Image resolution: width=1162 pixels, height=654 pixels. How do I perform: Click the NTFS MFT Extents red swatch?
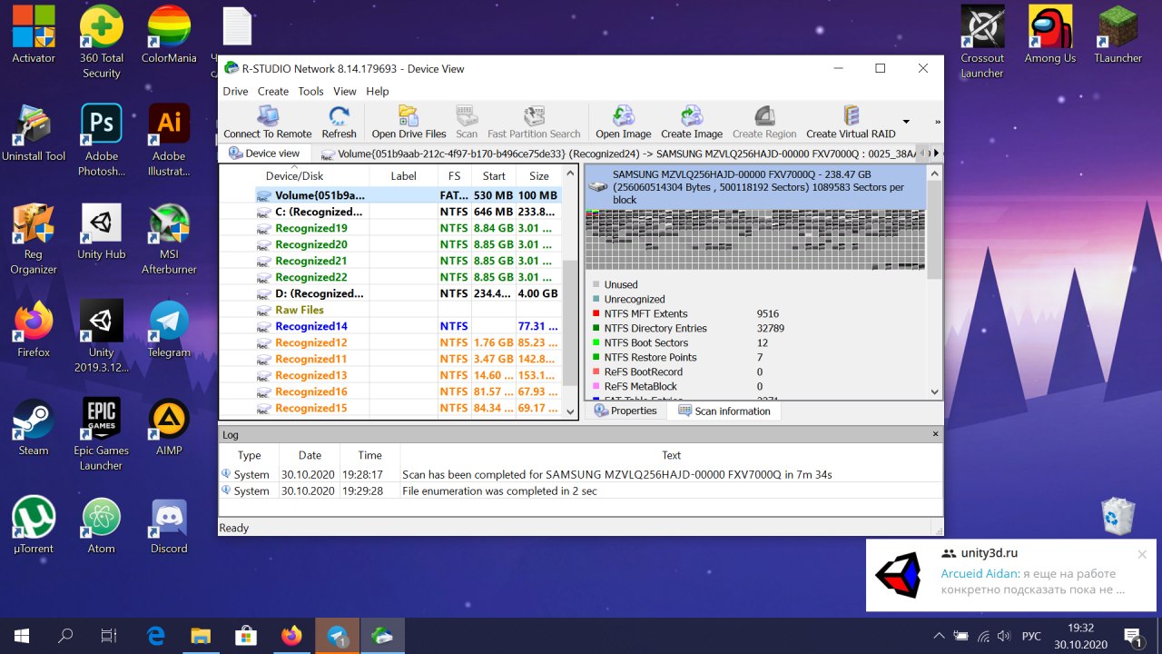point(596,313)
